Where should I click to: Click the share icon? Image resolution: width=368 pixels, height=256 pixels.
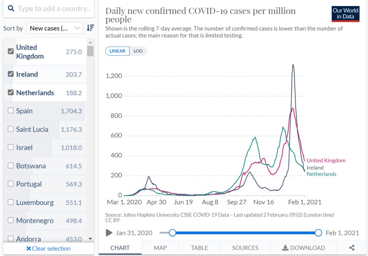pyautogui.click(x=352, y=248)
